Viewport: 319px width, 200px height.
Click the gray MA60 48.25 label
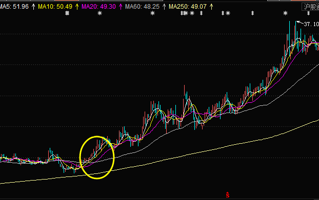click(142, 7)
